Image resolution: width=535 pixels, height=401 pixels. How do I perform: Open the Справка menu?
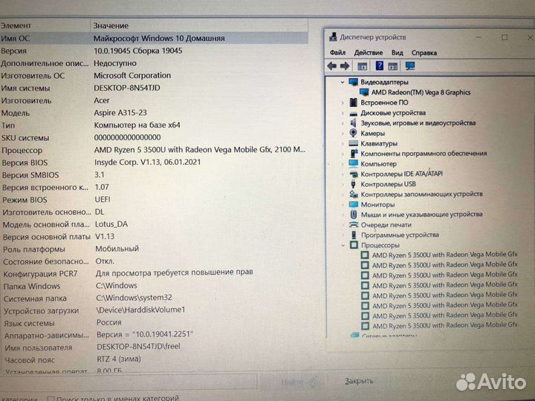pos(424,53)
